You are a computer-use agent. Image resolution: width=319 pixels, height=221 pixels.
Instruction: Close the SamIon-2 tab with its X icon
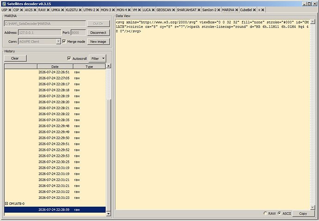click(219, 10)
